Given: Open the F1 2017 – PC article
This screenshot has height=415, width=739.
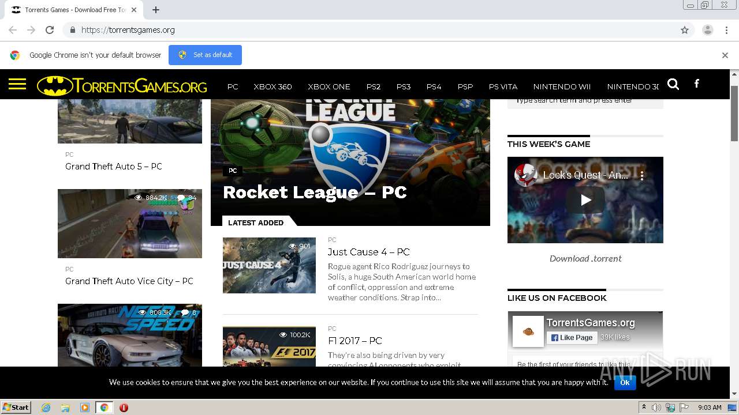Looking at the screenshot, I should pos(355,341).
